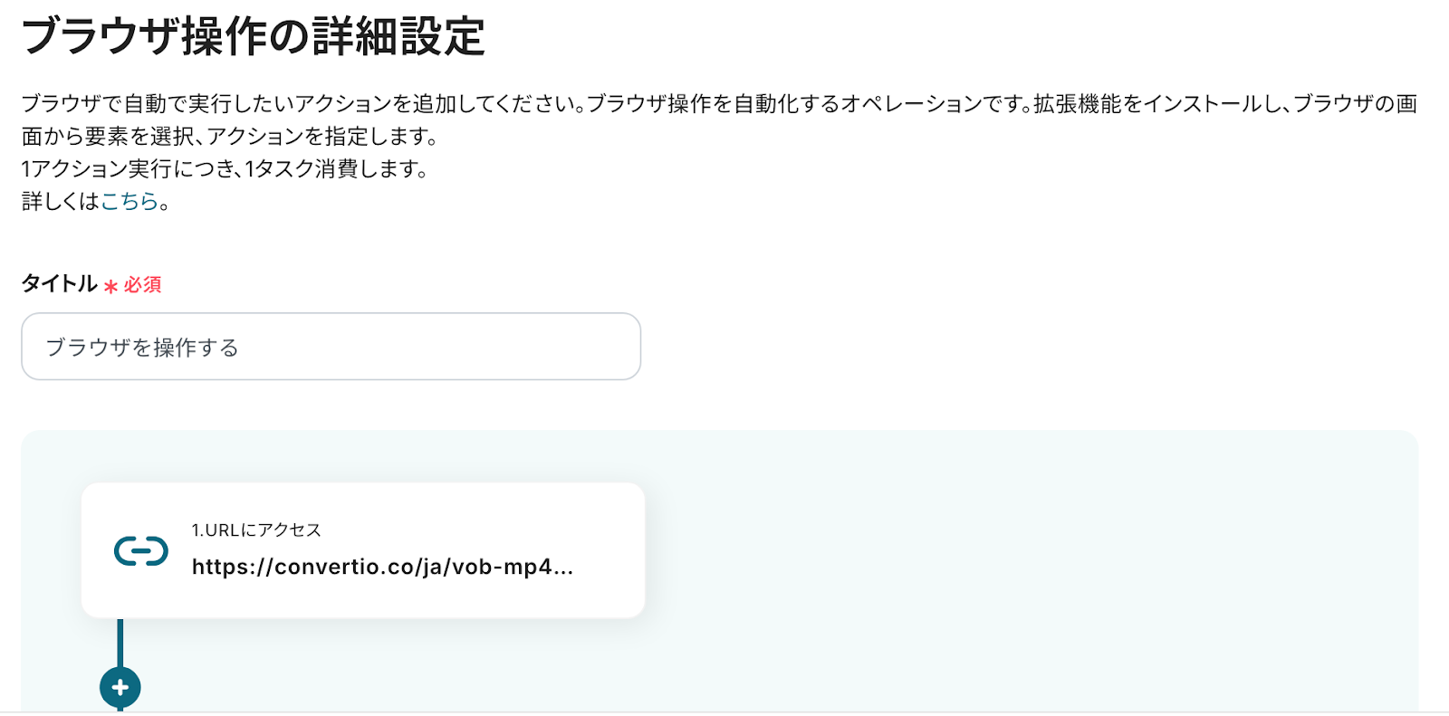
Task: Select the 1.URLにアクセス step label
Action: [256, 530]
